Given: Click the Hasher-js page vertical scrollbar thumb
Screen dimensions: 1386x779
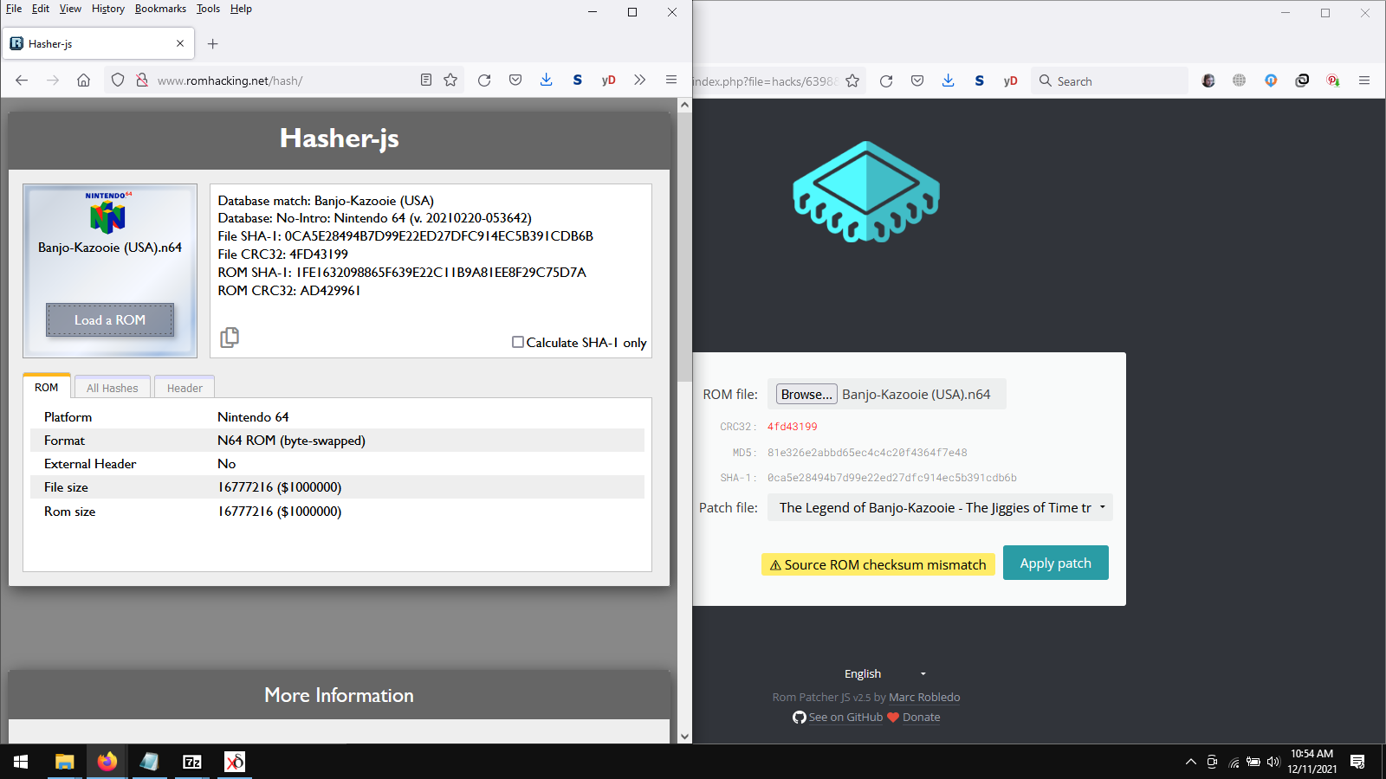Looking at the screenshot, I should pos(684,247).
